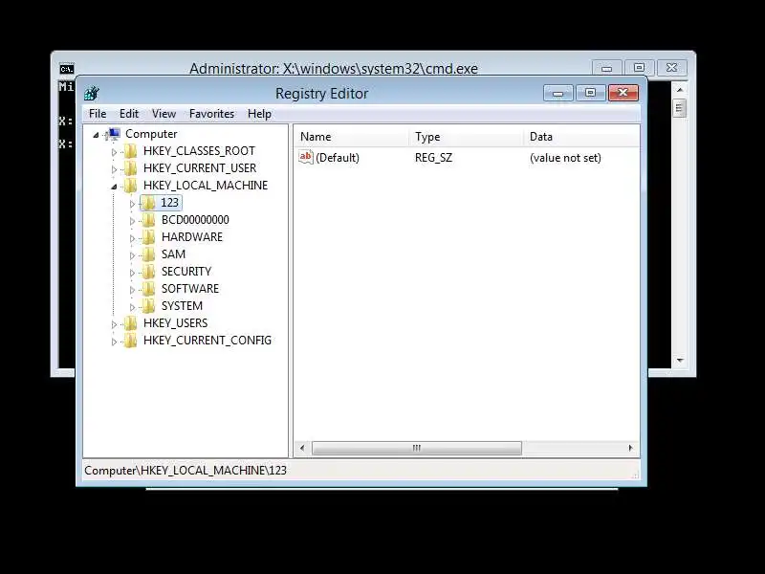Image resolution: width=765 pixels, height=574 pixels.
Task: Click the BCD00000000 folder icon
Action: pos(148,220)
